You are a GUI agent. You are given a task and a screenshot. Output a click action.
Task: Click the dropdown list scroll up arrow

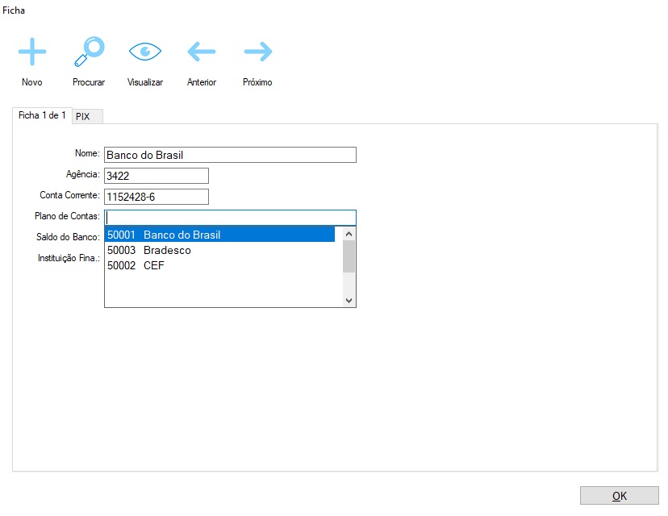[349, 234]
